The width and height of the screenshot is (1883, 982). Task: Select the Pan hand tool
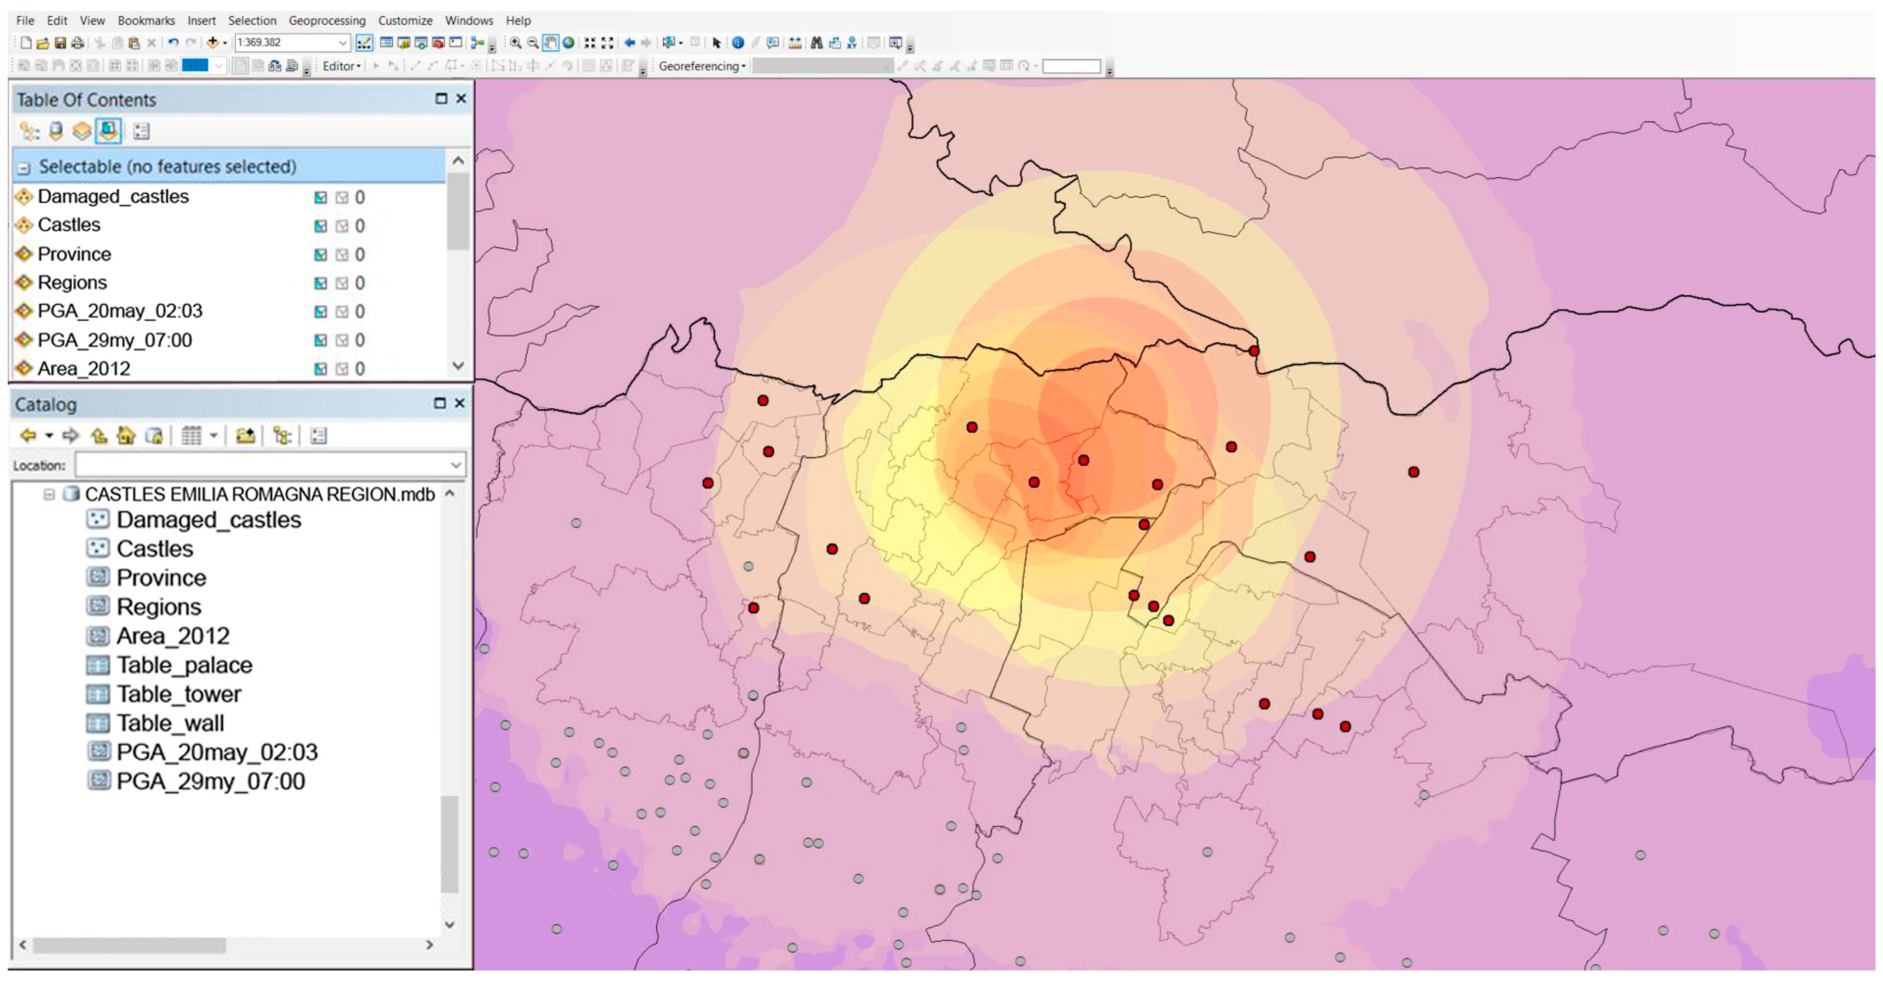(550, 42)
